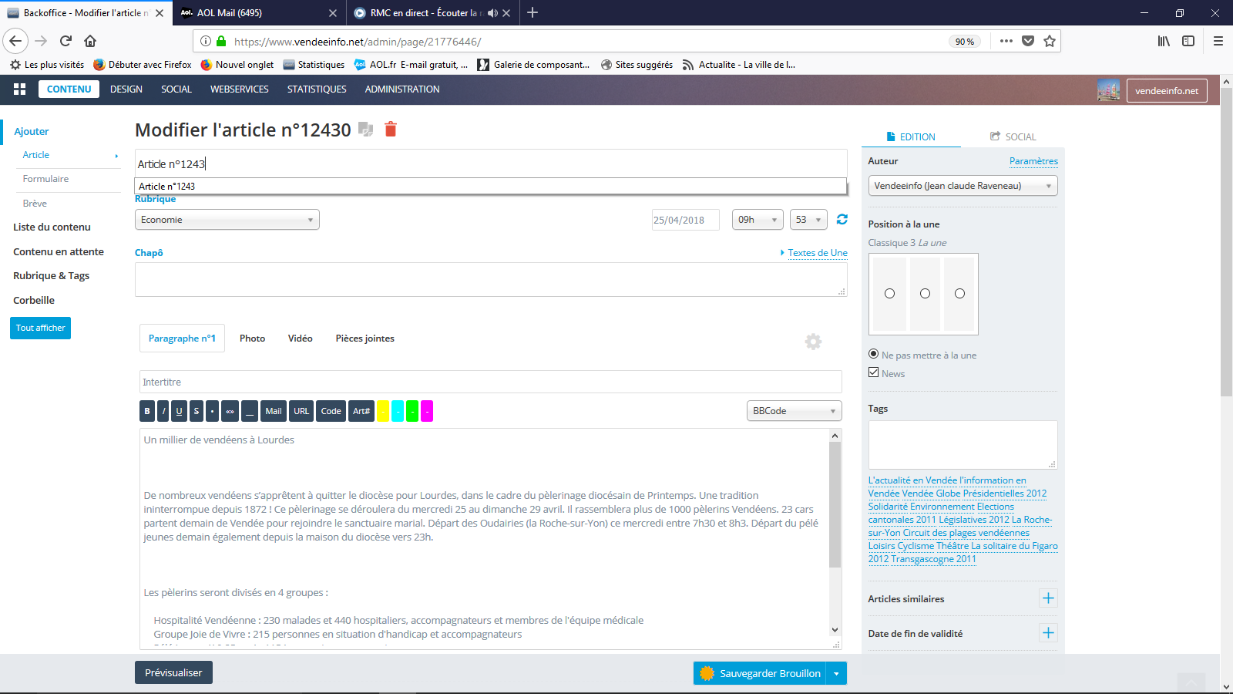The width and height of the screenshot is (1233, 694).
Task: Switch to the Photo tab
Action: pos(252,339)
